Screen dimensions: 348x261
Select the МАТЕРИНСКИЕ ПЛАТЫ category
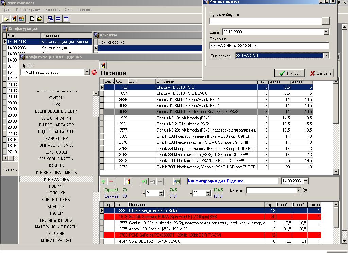(x=56, y=227)
